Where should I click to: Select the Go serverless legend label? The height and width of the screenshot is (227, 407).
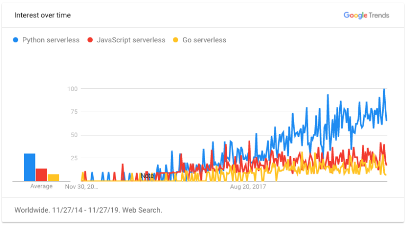point(204,40)
